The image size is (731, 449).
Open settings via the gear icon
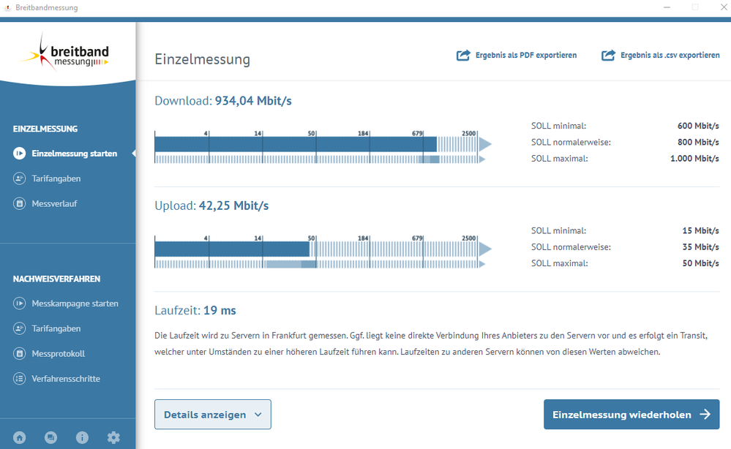point(113,437)
